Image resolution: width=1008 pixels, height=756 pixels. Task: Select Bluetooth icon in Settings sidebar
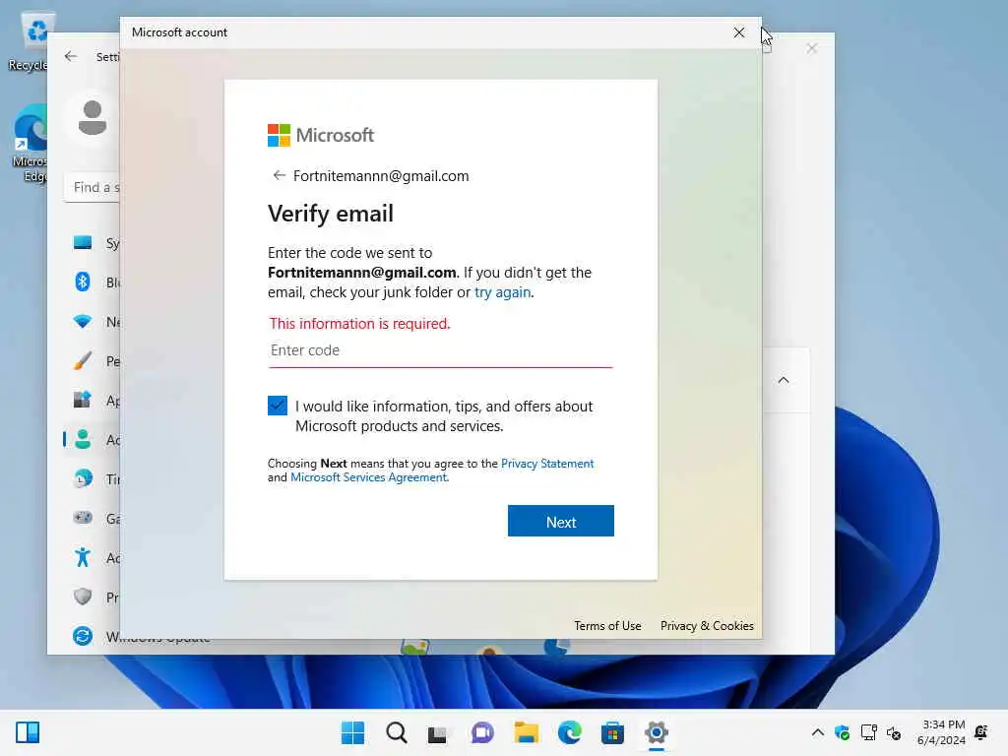(x=83, y=282)
